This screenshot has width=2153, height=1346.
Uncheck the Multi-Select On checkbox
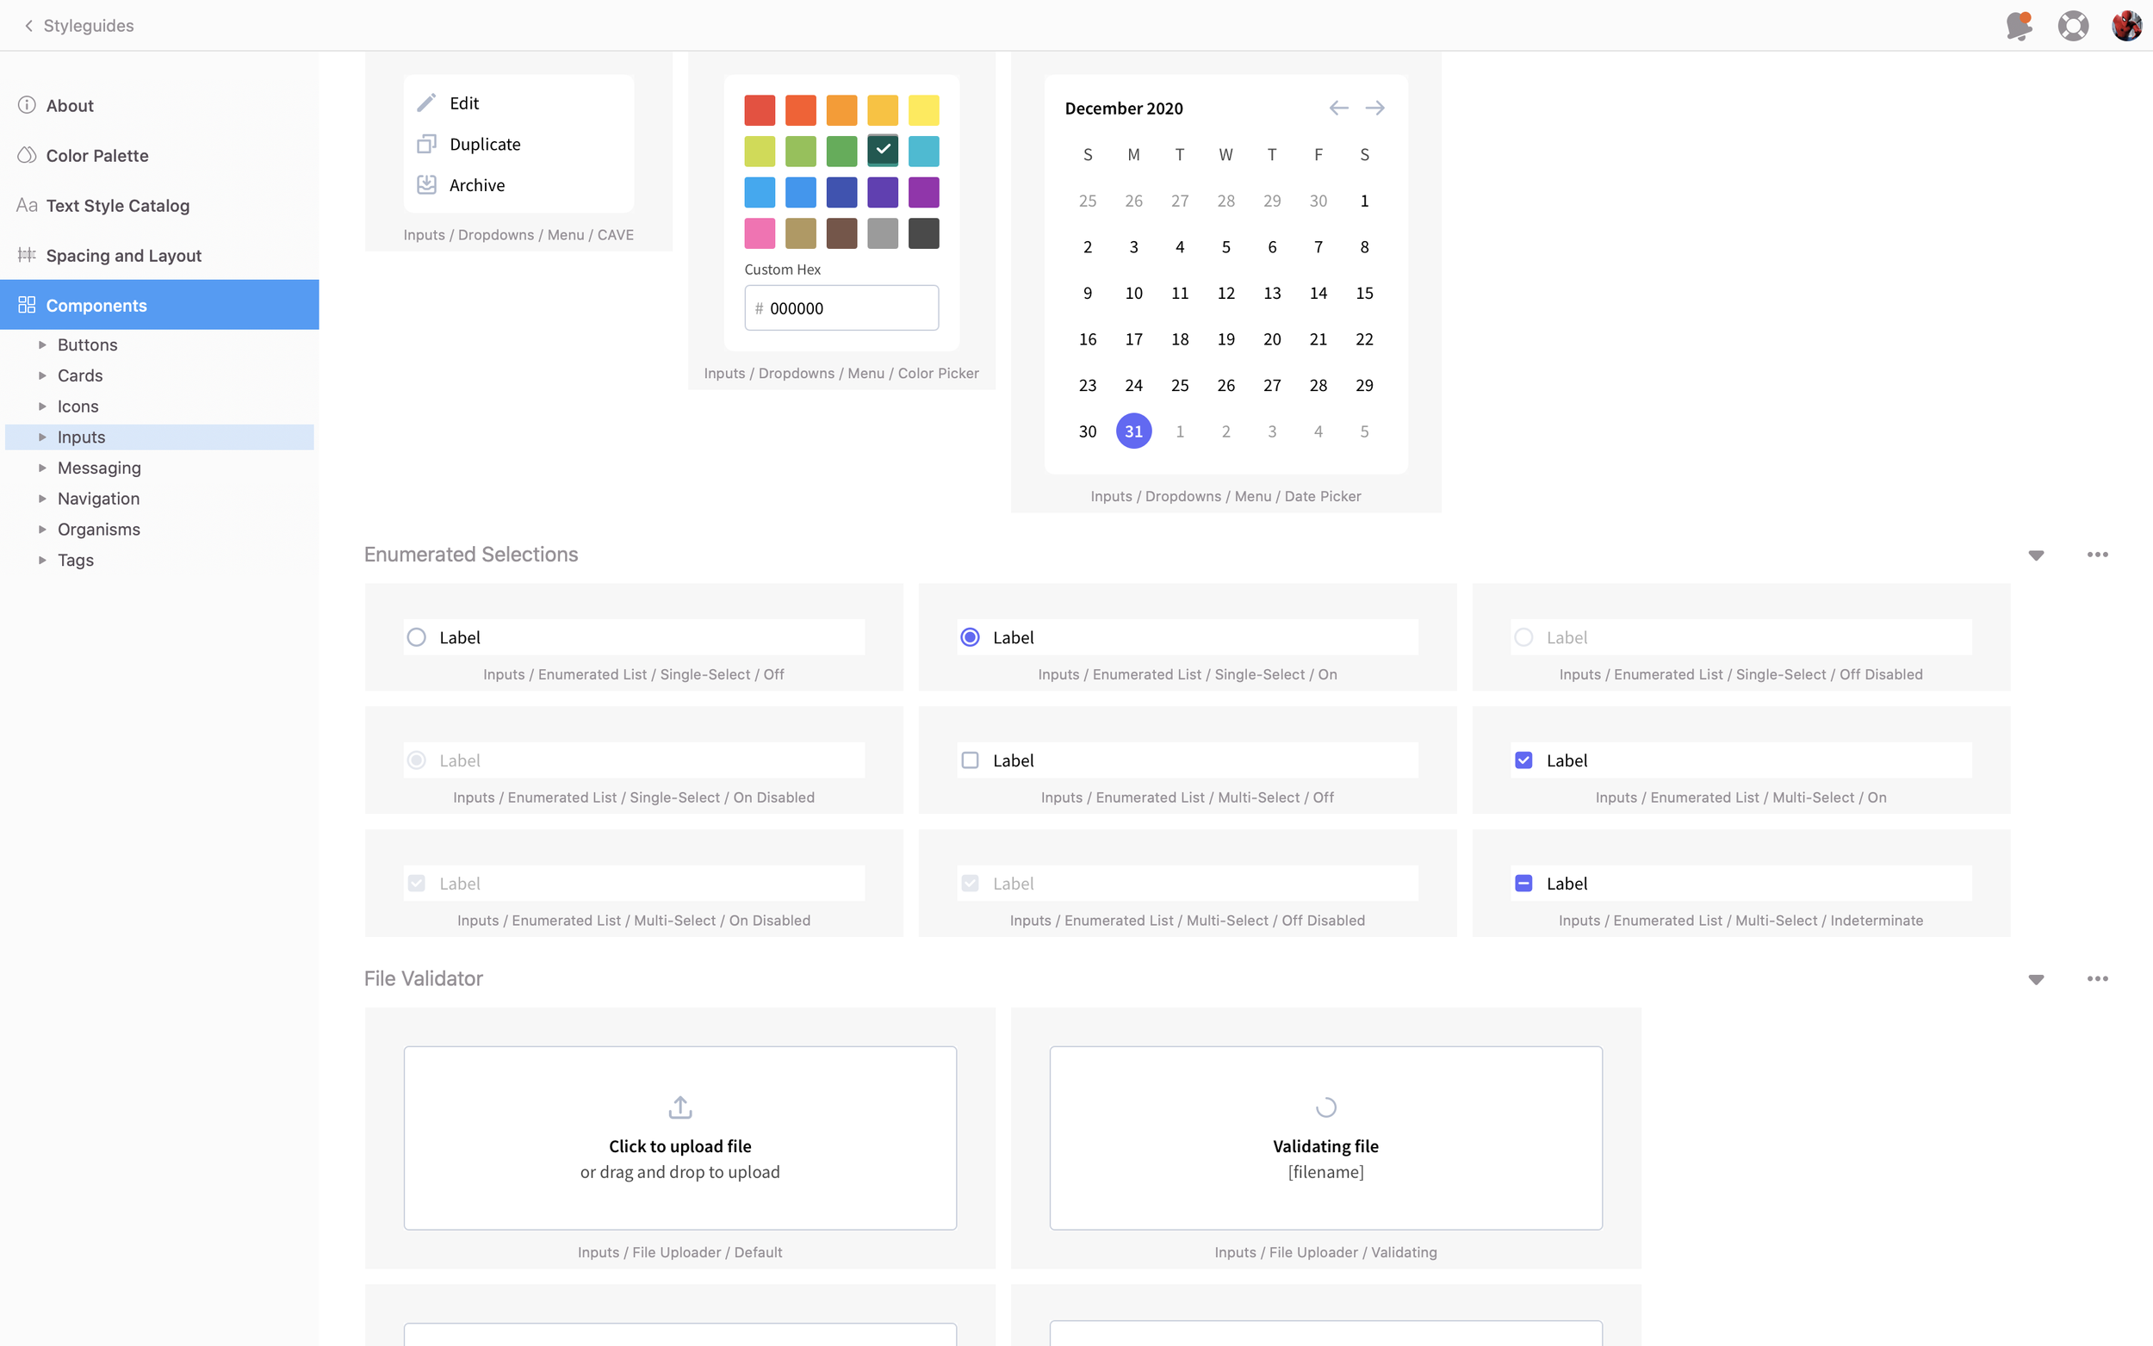point(1523,760)
